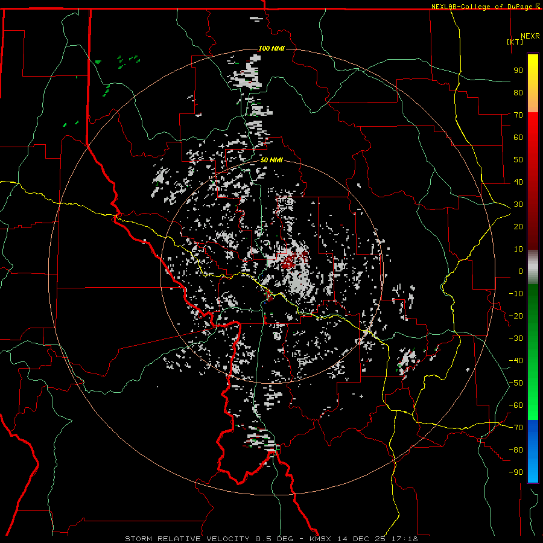Click the '50 NMI' range ring label
Image resolution: width=543 pixels, height=543 pixels.
click(x=271, y=160)
